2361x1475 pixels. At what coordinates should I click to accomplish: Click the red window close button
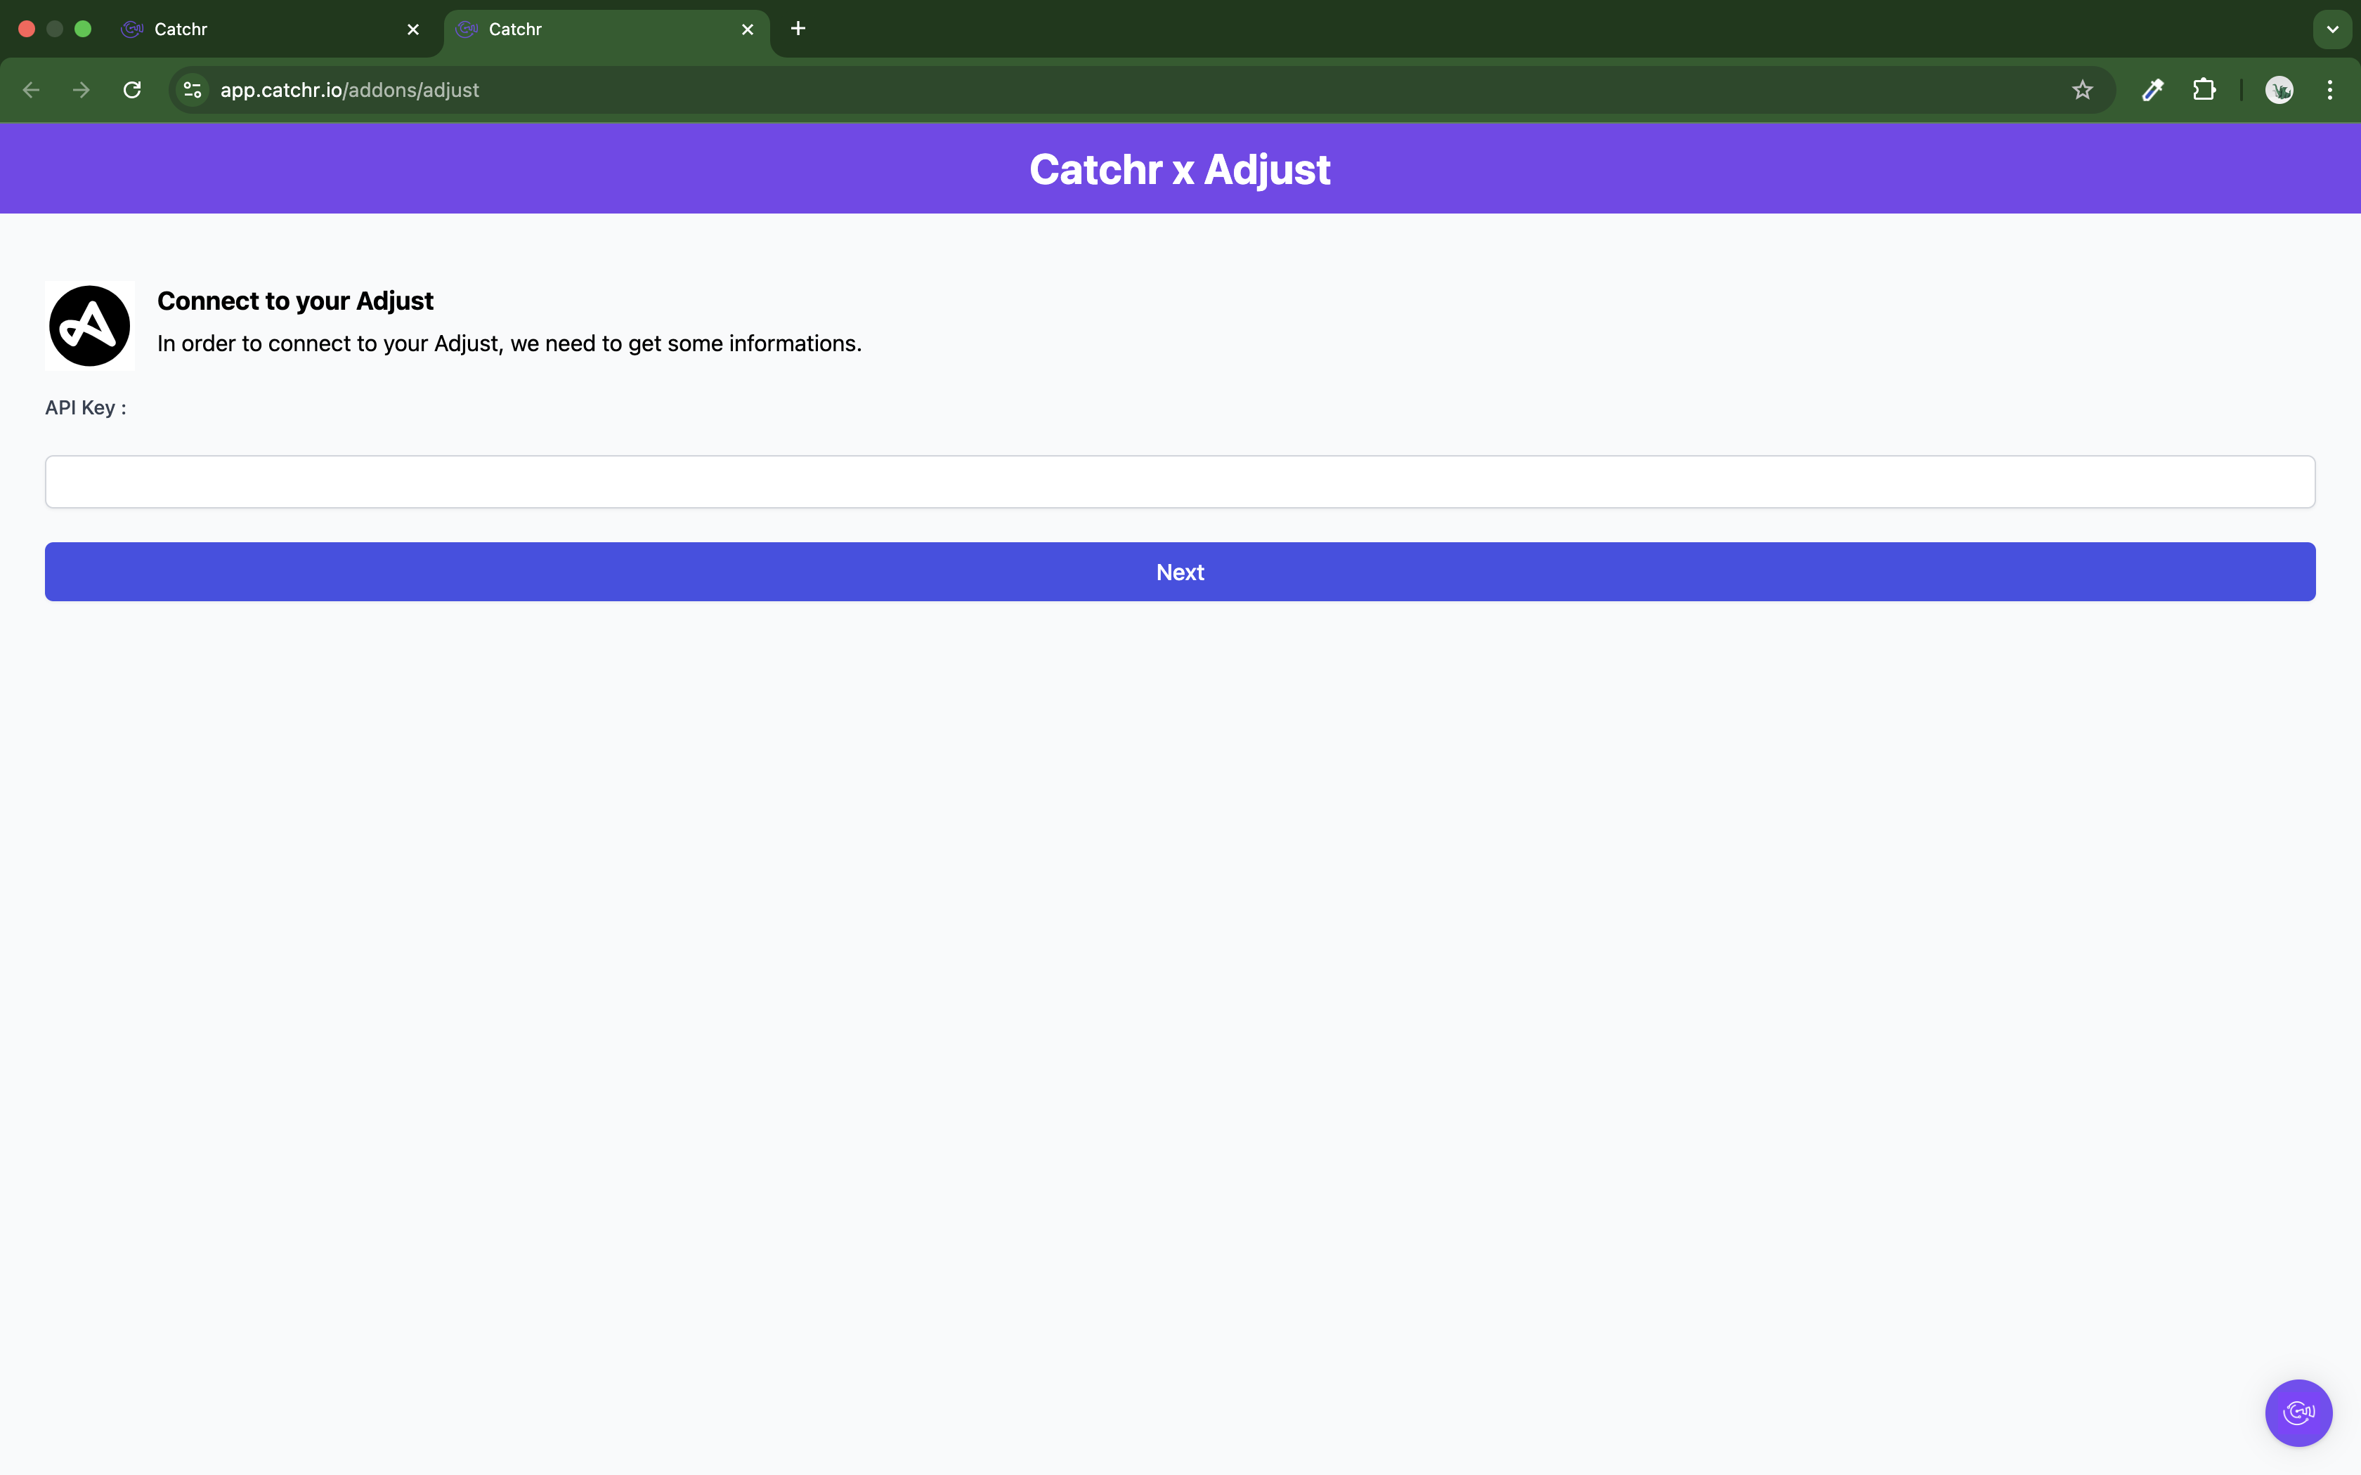[x=27, y=29]
